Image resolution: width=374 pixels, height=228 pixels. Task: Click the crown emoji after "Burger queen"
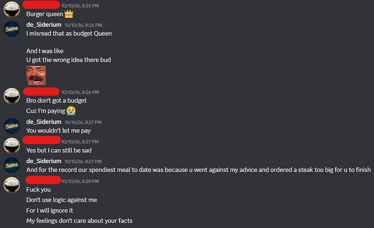[69, 14]
